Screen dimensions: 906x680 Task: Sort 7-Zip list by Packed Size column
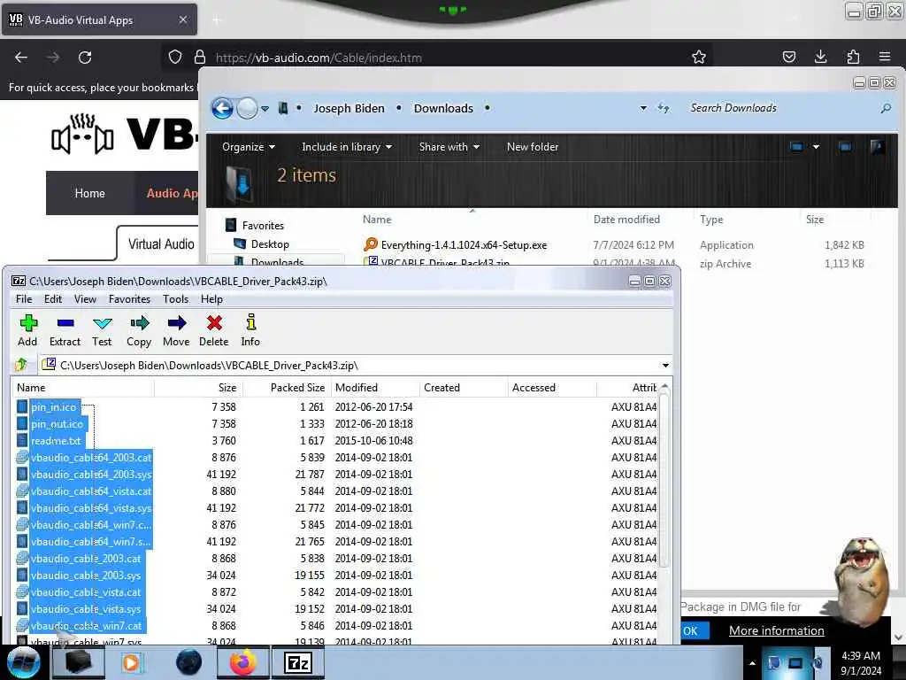click(x=287, y=388)
